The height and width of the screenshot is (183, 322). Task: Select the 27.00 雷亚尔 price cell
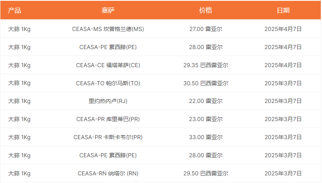206,29
